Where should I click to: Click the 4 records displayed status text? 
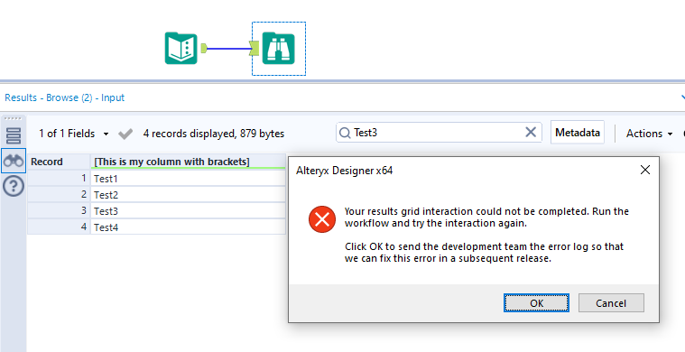click(214, 134)
